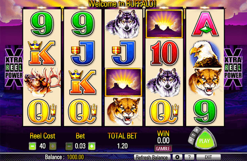Raise the Bet with plus button

pos(92,146)
